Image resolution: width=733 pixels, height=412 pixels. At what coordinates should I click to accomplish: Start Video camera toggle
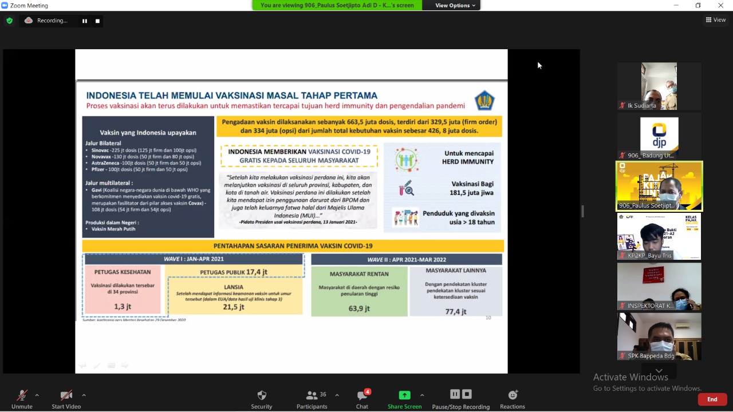click(x=66, y=399)
